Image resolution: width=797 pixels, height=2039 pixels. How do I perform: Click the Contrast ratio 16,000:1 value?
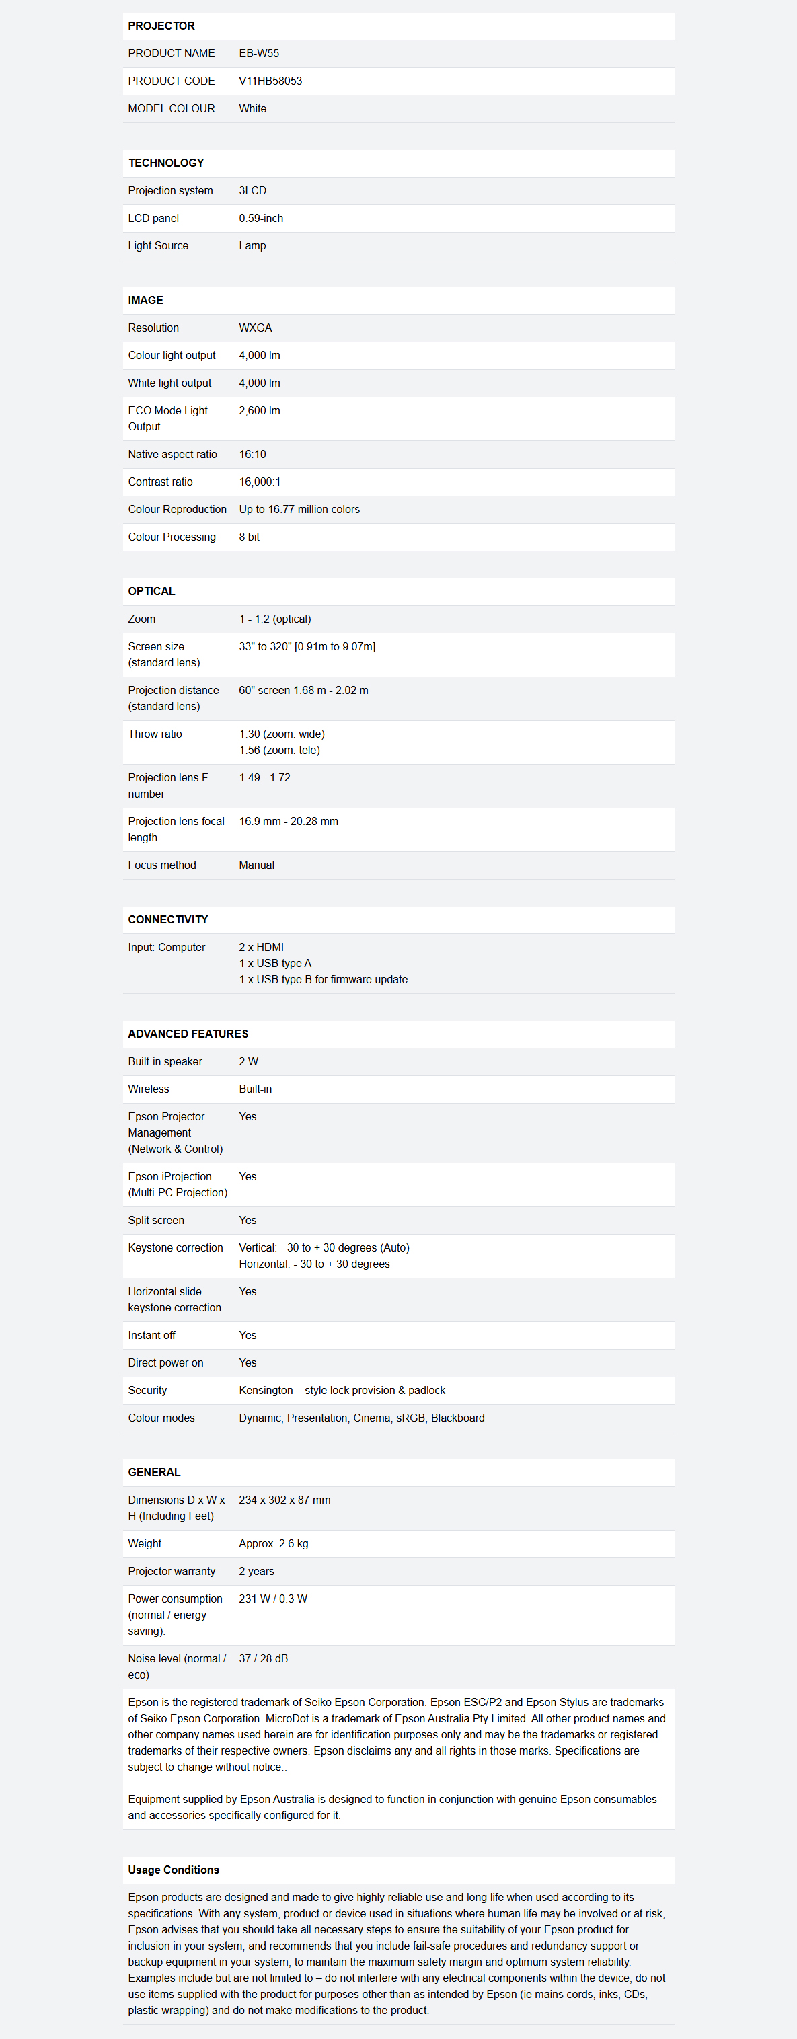coord(260,482)
